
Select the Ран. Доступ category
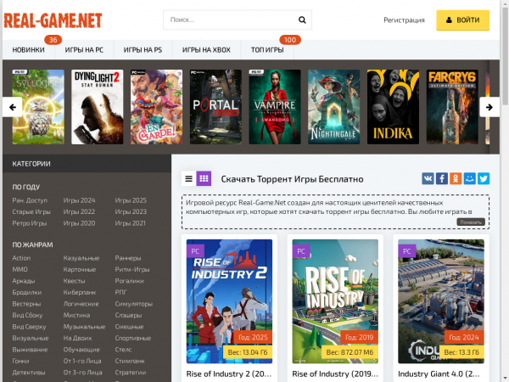(x=30, y=200)
